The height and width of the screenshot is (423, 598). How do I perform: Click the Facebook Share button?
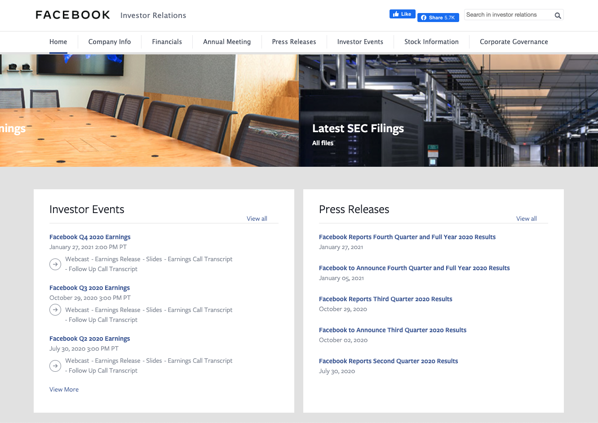point(438,18)
